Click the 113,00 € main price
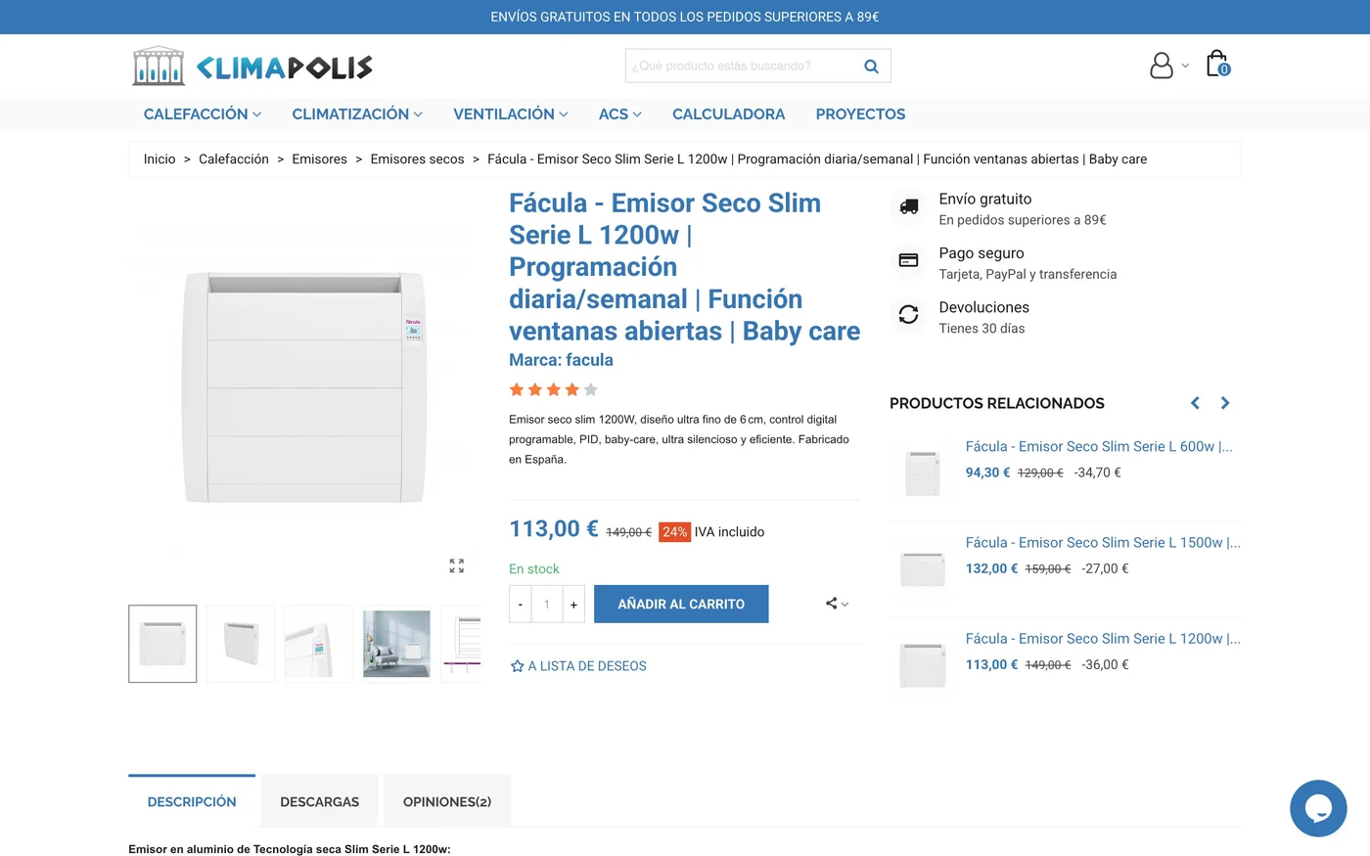 coord(554,529)
